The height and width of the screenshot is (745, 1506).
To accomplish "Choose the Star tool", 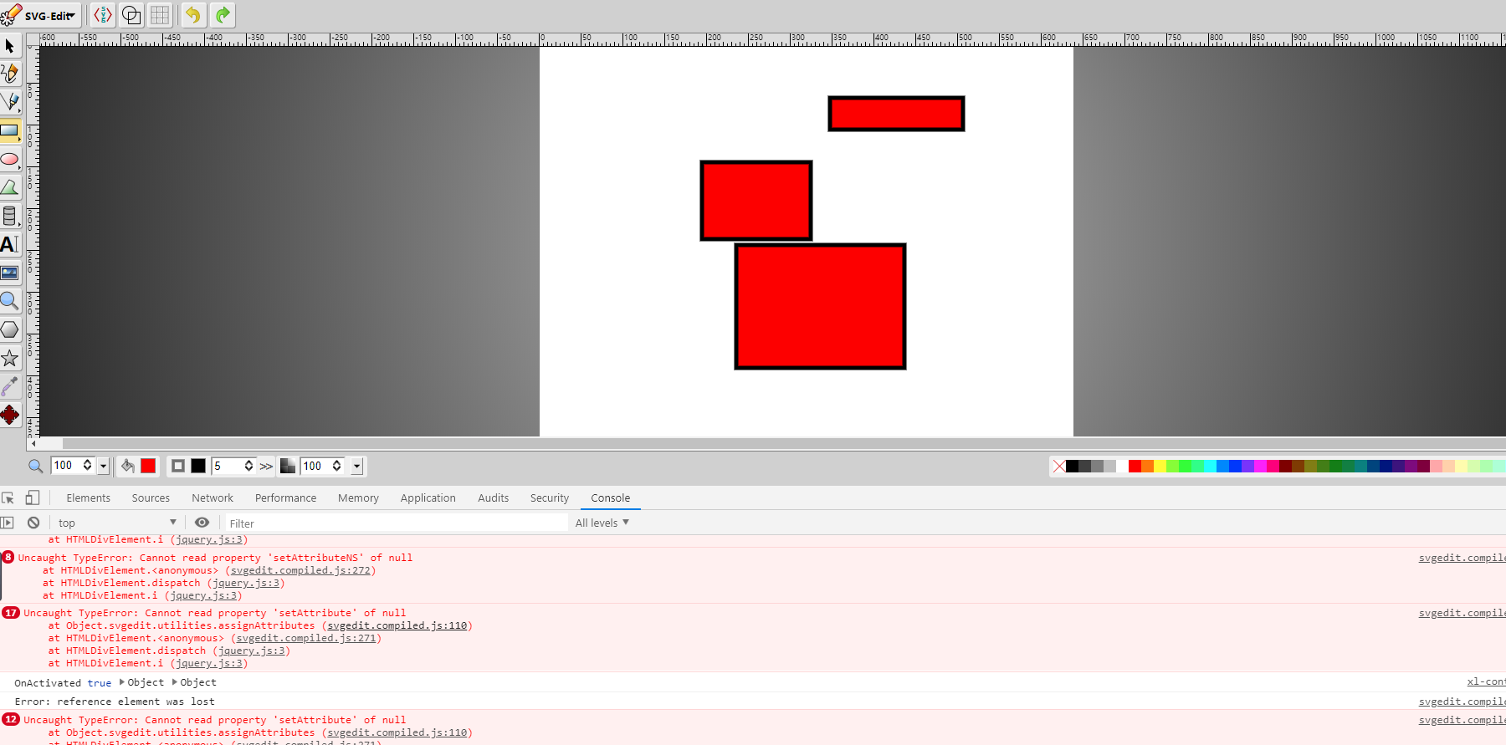I will (x=10, y=358).
